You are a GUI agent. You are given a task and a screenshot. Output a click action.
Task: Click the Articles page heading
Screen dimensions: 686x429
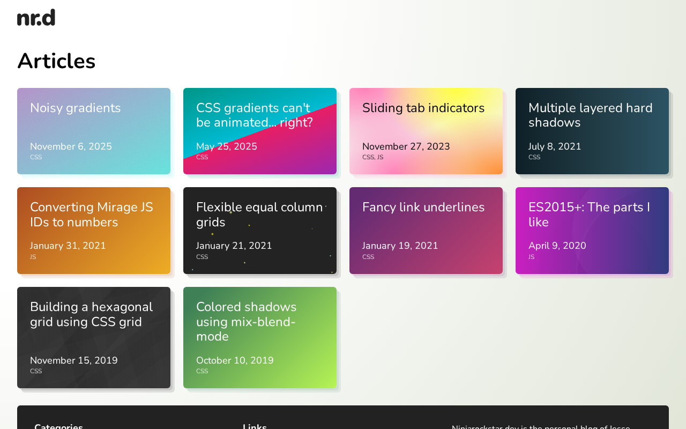pyautogui.click(x=56, y=61)
